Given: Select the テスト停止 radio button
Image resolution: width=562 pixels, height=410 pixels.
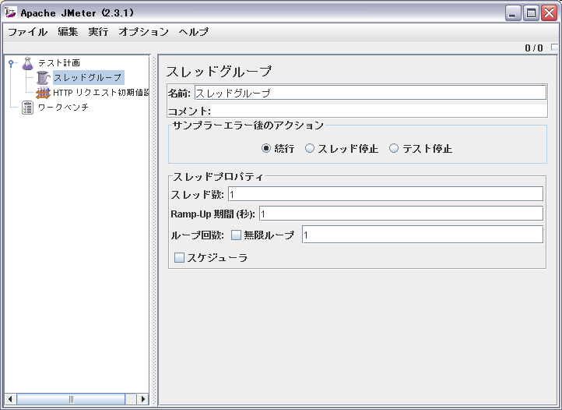Looking at the screenshot, I should (394, 148).
